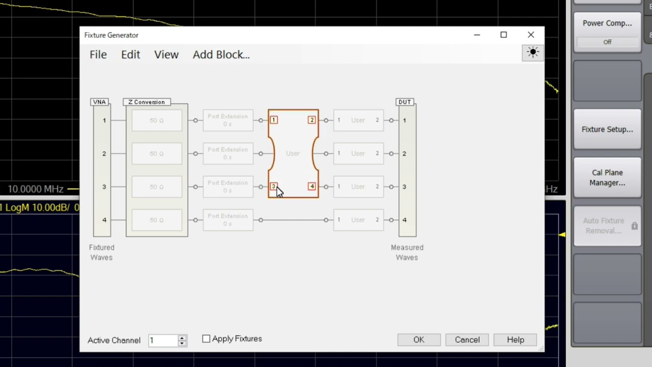Select Port Extension block on row 3
The width and height of the screenshot is (652, 367).
pyautogui.click(x=228, y=187)
